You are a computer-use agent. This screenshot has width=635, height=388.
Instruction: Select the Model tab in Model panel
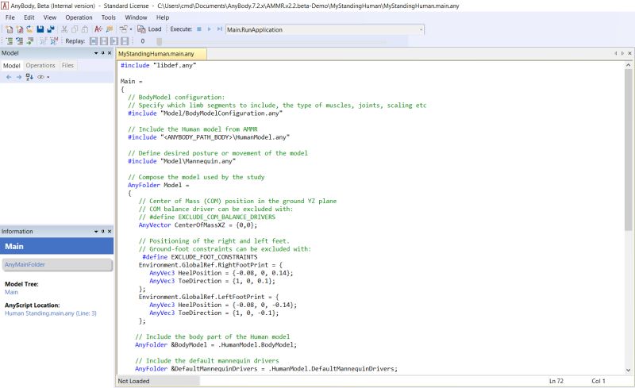point(11,65)
